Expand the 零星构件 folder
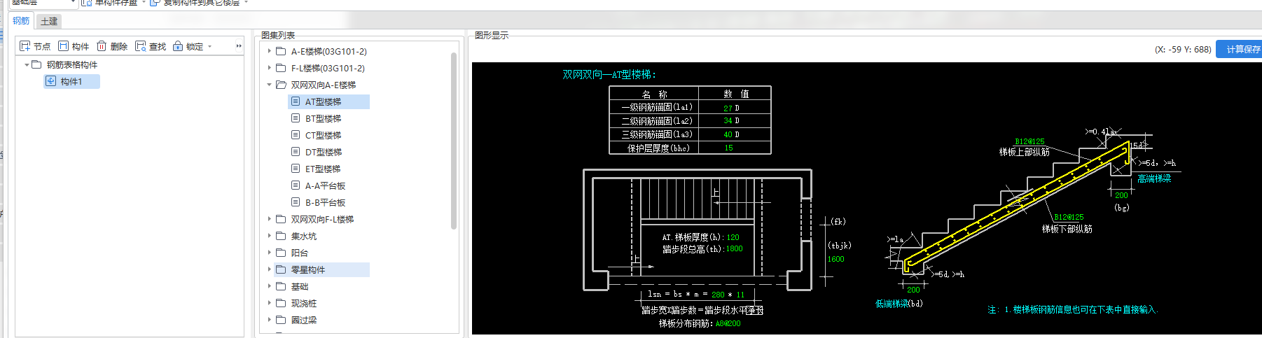 pos(269,269)
